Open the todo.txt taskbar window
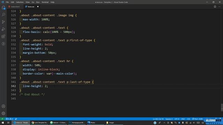 point(58,123)
